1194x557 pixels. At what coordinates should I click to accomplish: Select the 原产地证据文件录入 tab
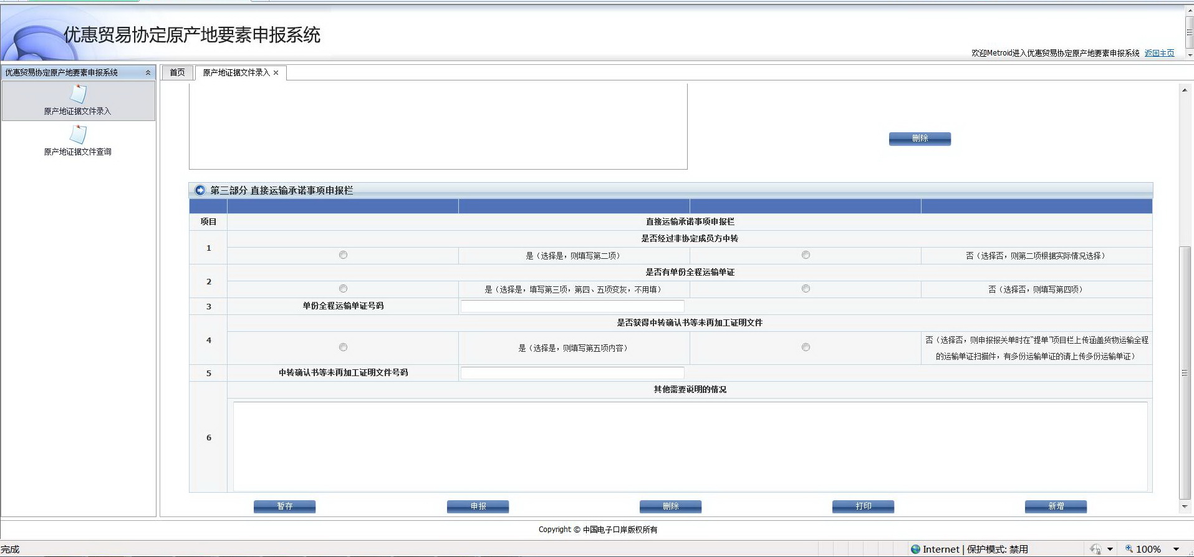click(236, 72)
